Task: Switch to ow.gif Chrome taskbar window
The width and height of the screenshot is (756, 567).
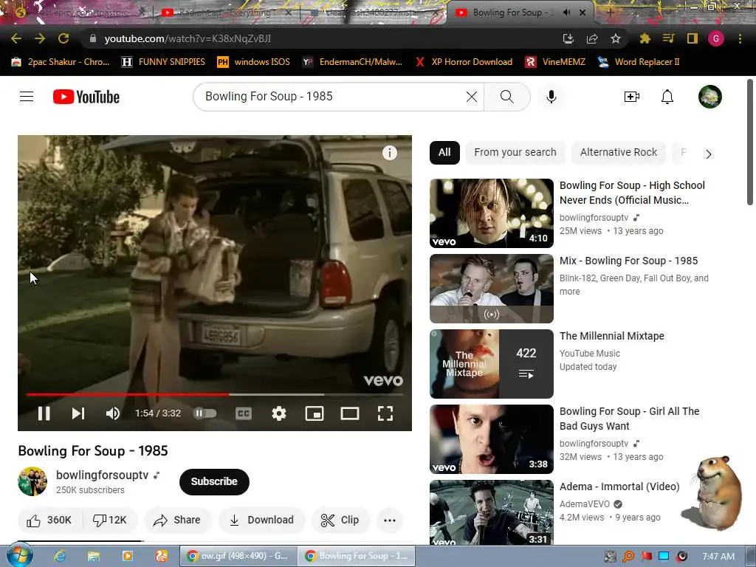Action: (238, 556)
